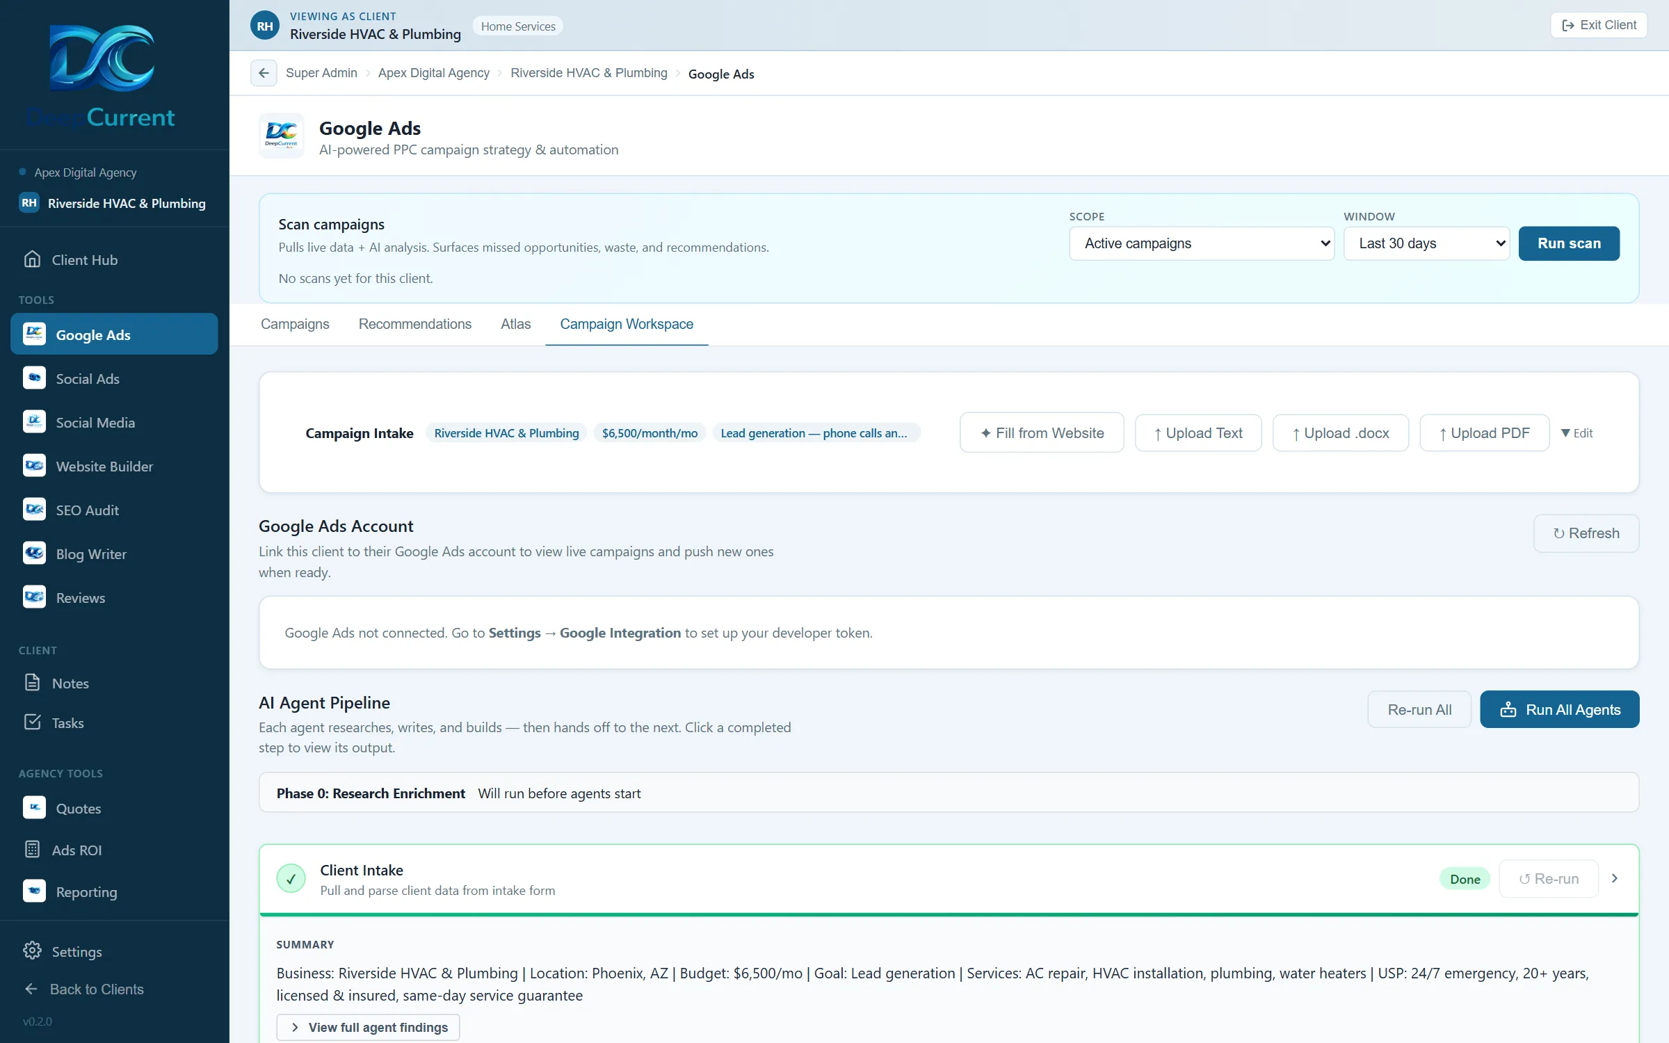Open Social Ads tool icon
Screen dimensions: 1669x1043
coord(34,378)
